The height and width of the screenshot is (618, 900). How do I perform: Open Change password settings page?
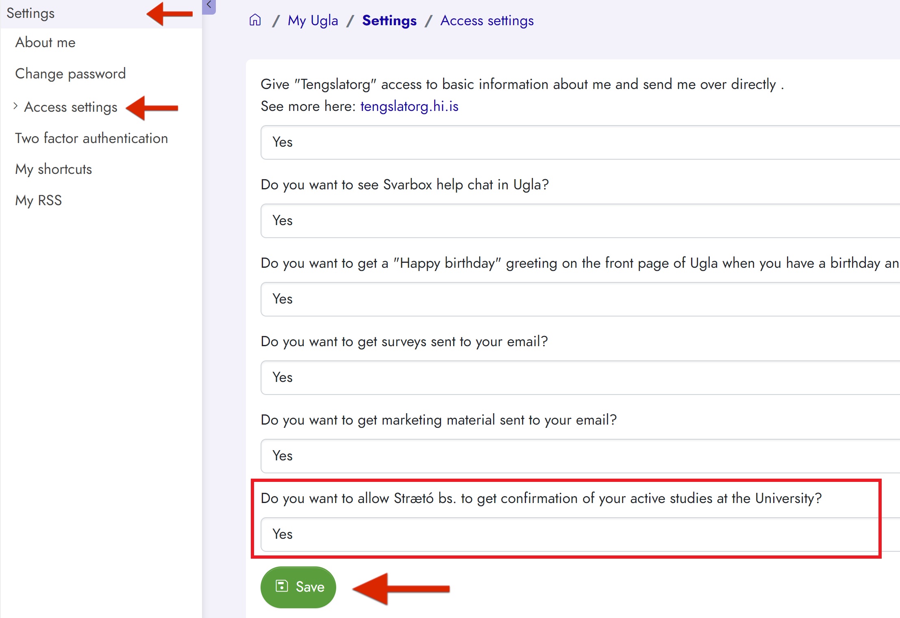[x=70, y=73]
